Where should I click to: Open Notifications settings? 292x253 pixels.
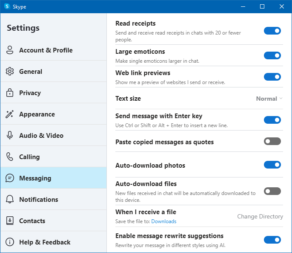coord(54,199)
